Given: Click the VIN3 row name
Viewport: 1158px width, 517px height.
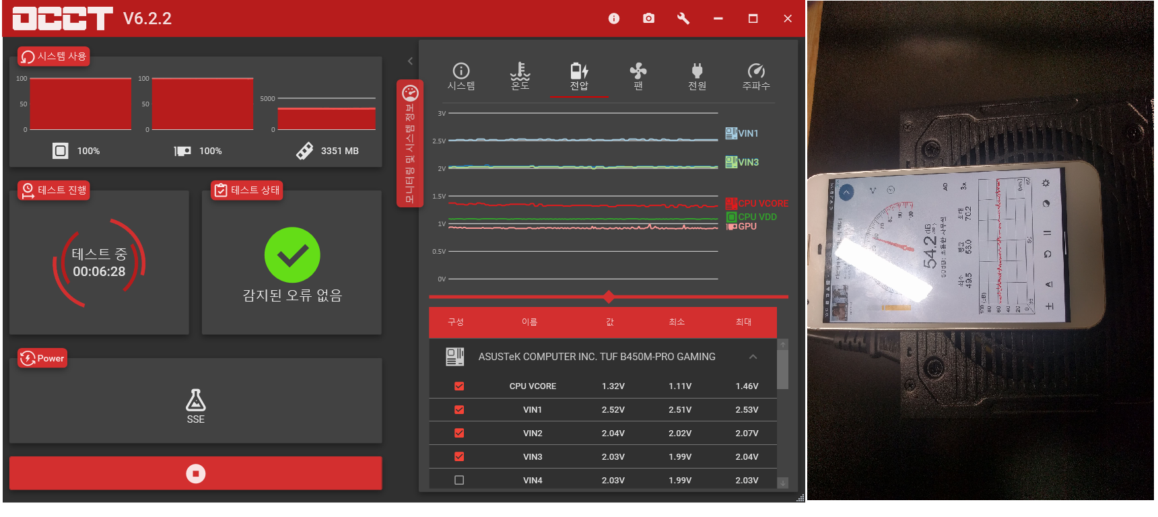Looking at the screenshot, I should [x=533, y=457].
